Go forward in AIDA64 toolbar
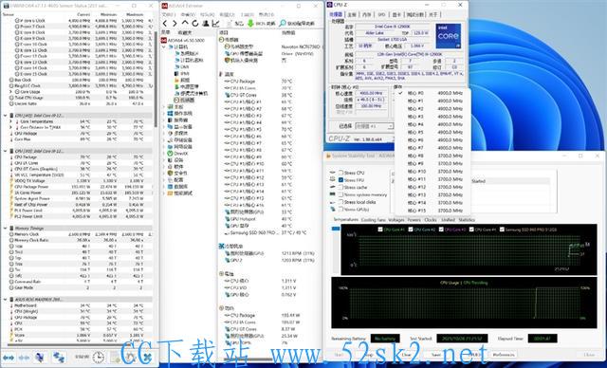This screenshot has width=607, height=368. click(175, 23)
